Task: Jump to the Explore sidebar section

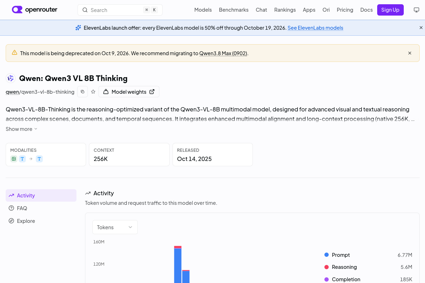Action: click(41, 221)
